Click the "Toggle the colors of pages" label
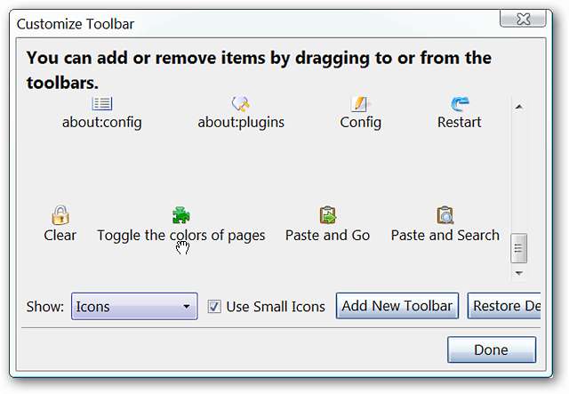 point(180,236)
